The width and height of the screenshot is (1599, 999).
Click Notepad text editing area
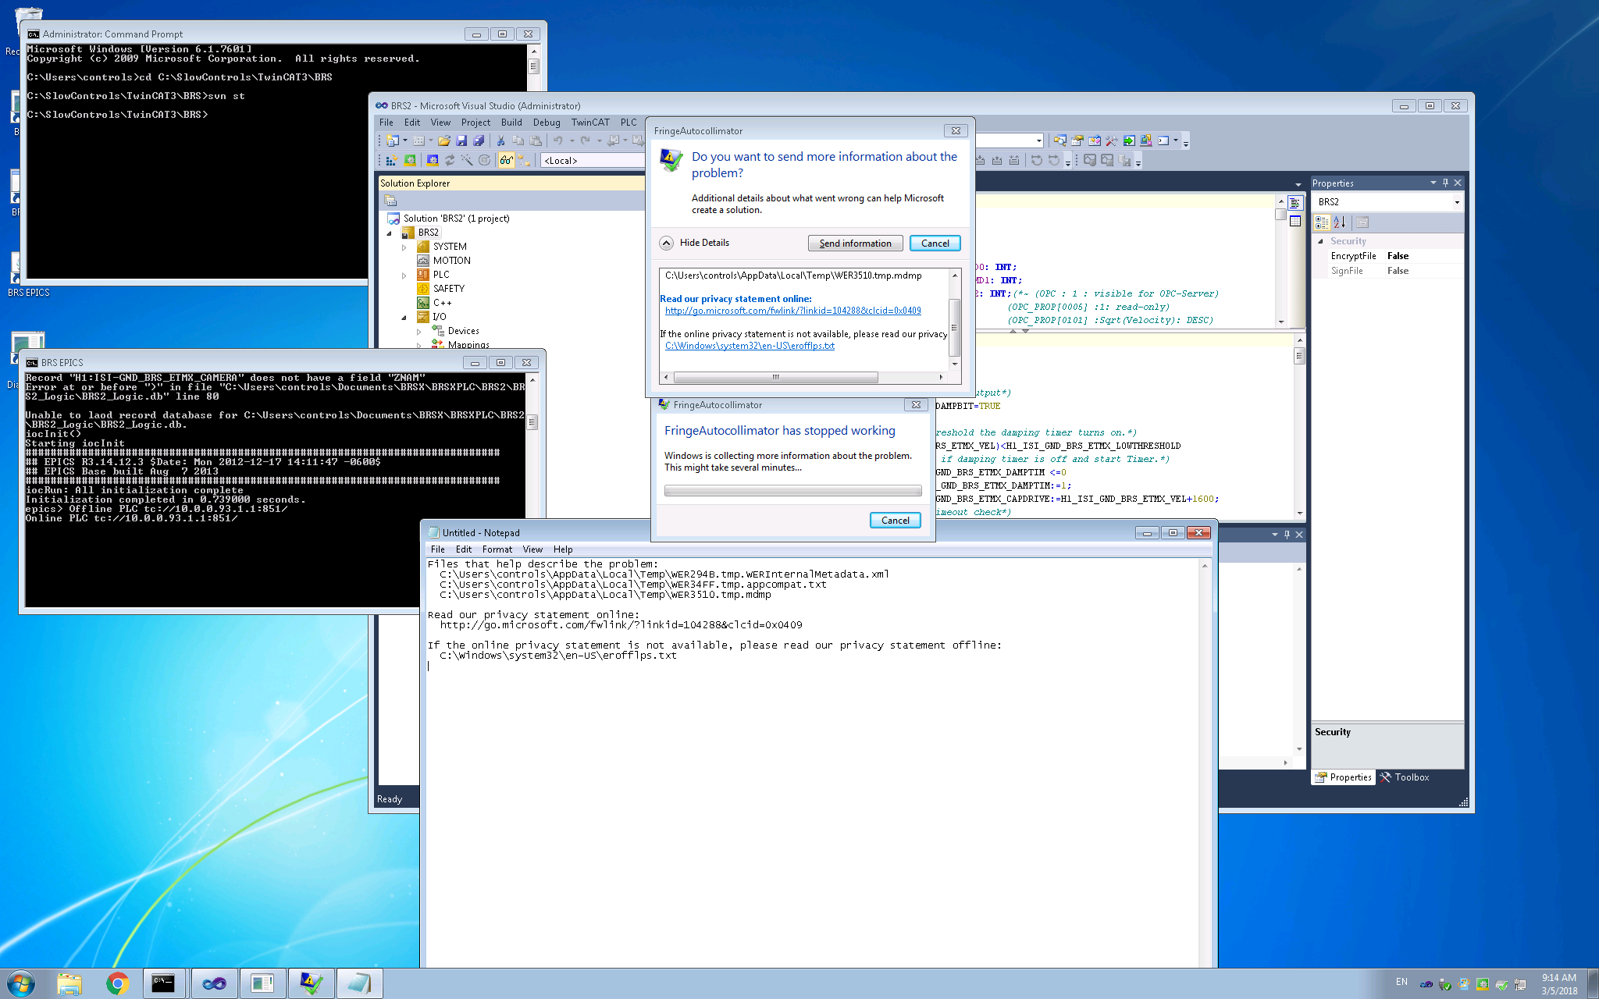pos(812,761)
